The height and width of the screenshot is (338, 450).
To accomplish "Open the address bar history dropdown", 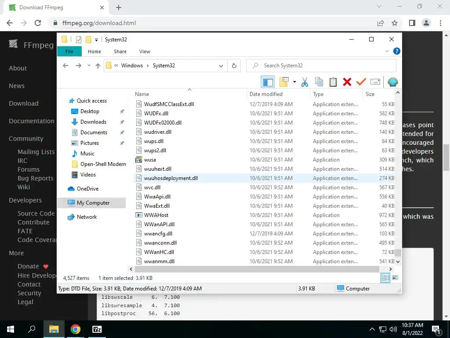I will pyautogui.click(x=221, y=66).
